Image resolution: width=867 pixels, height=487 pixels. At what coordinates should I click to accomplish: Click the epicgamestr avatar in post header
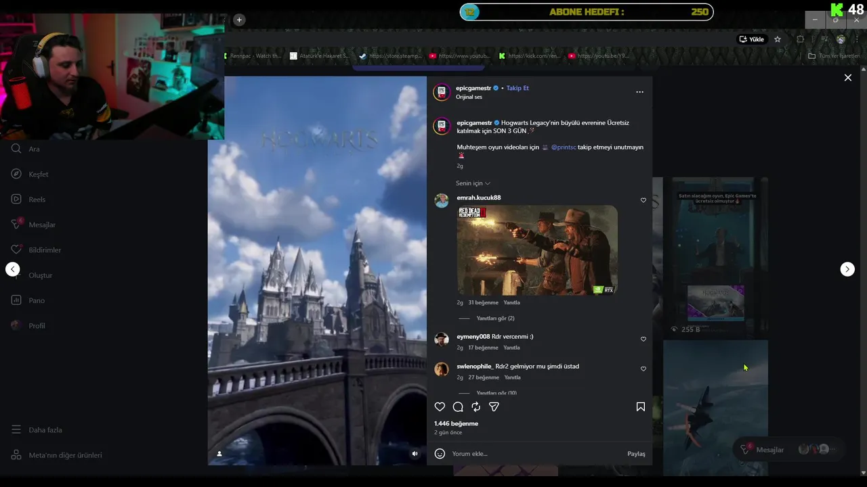click(x=442, y=92)
